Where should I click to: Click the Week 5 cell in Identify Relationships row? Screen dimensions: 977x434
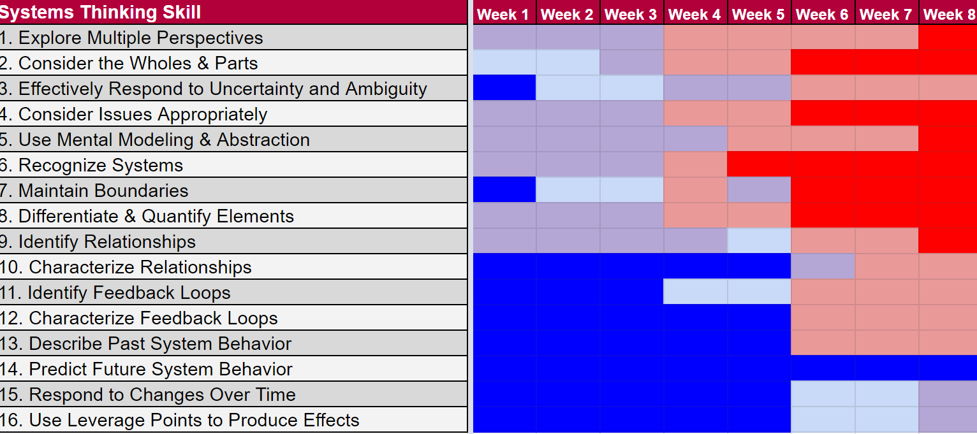click(759, 242)
